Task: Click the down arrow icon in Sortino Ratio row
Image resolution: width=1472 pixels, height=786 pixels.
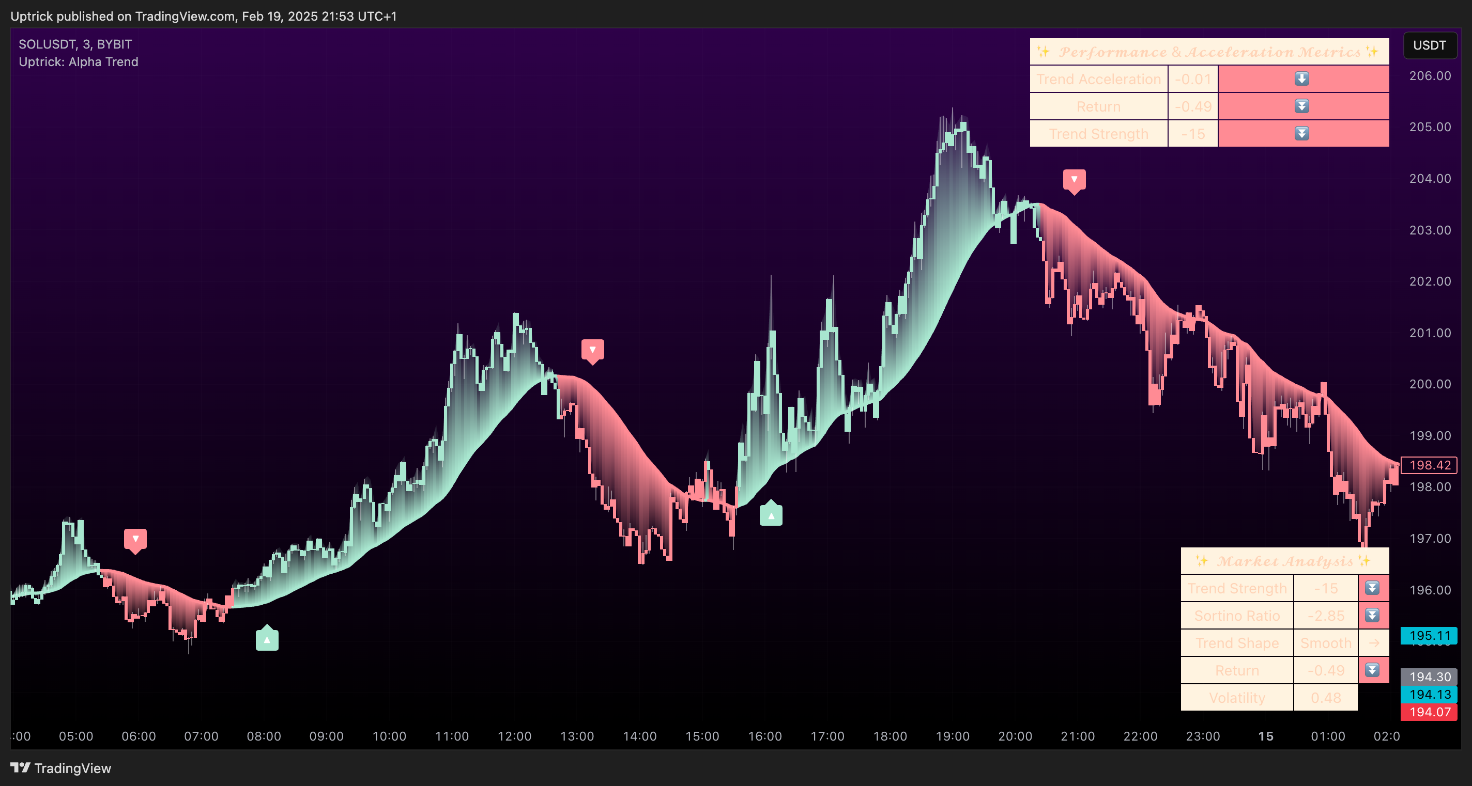Action: point(1372,616)
